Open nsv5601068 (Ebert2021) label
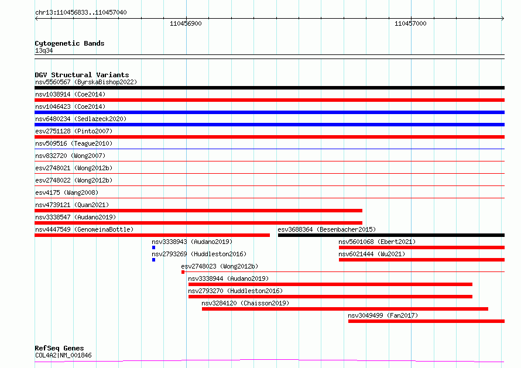The image size is (521, 368). click(377, 242)
